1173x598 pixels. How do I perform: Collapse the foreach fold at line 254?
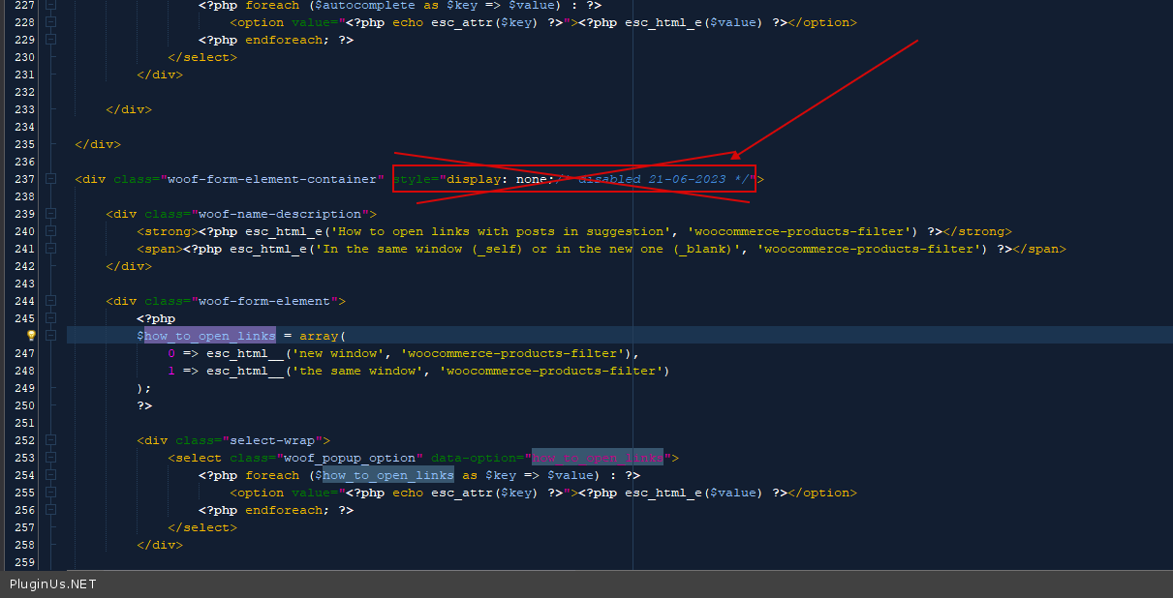click(x=50, y=475)
